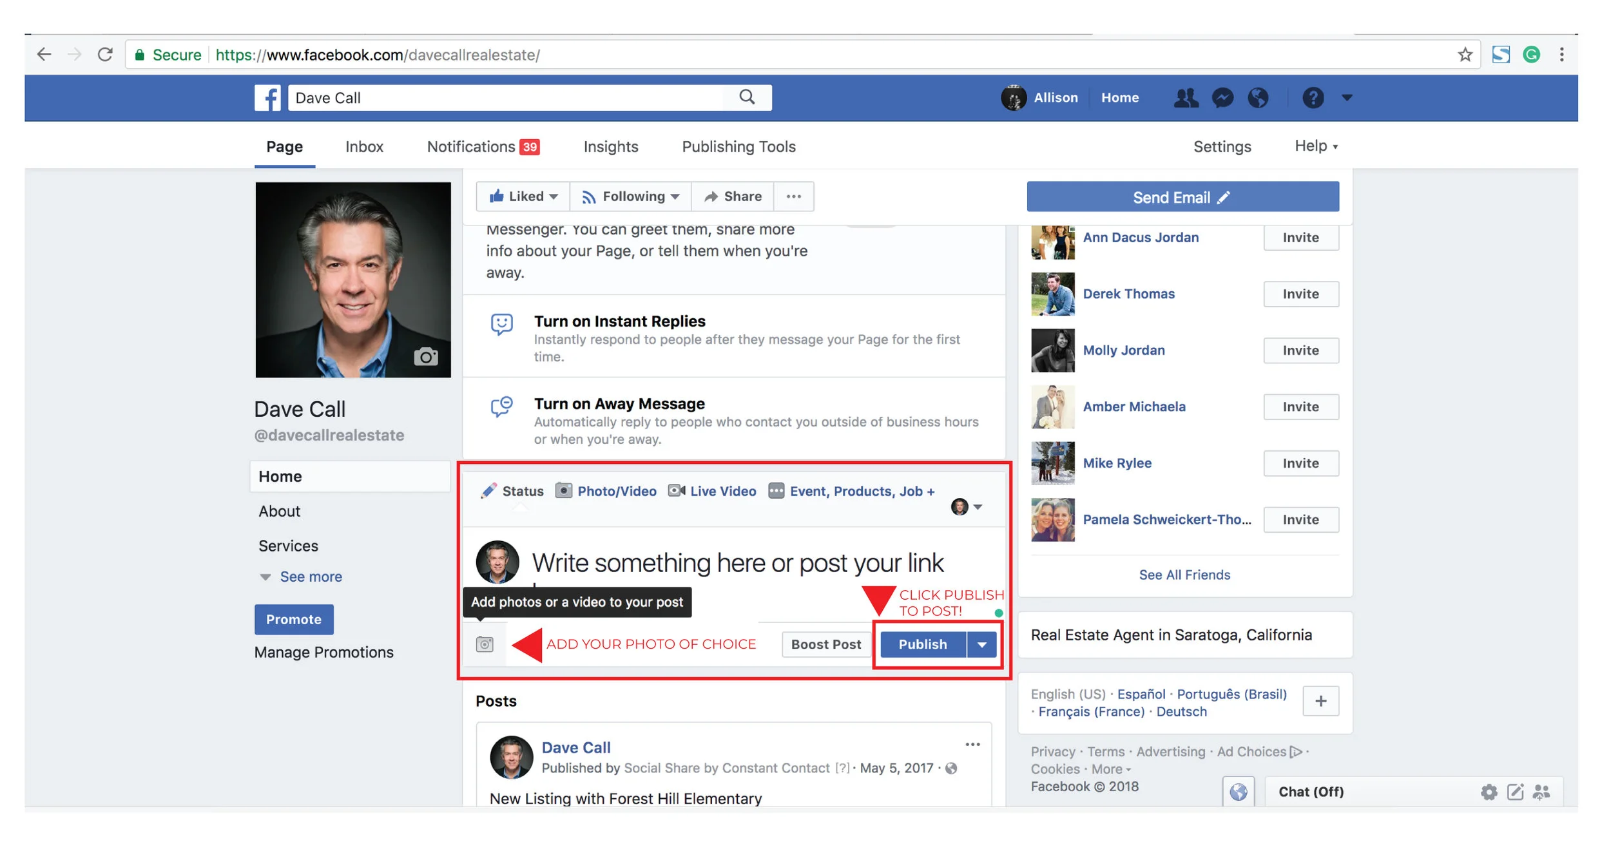Turn on Instant Replies

tap(619, 321)
